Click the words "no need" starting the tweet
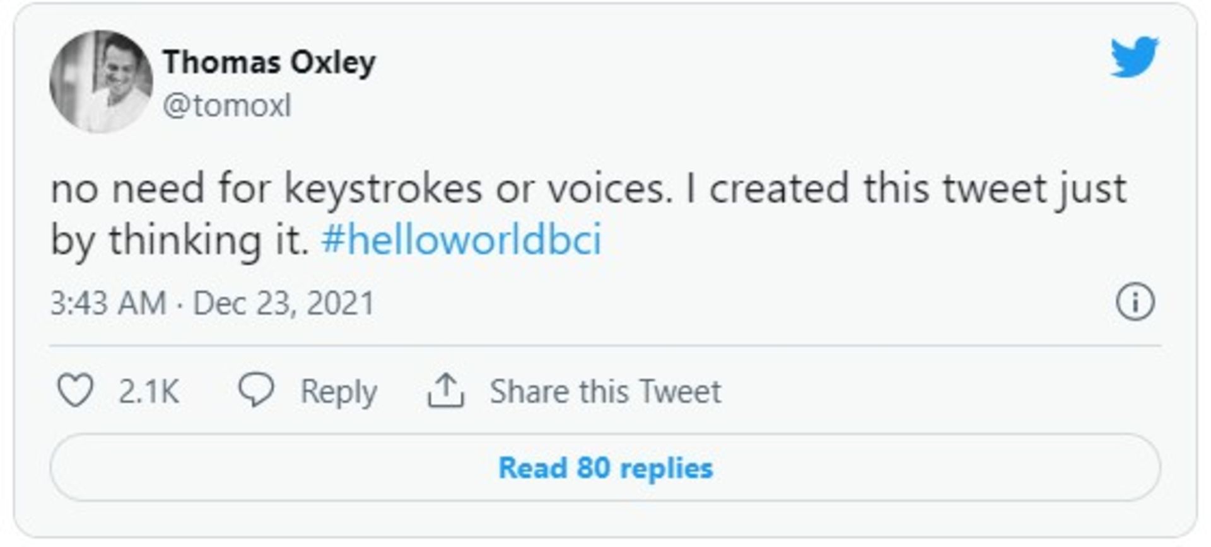 coord(127,188)
